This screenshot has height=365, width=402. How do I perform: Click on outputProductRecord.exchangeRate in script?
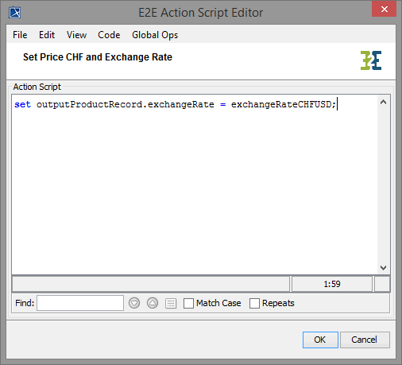[126, 104]
